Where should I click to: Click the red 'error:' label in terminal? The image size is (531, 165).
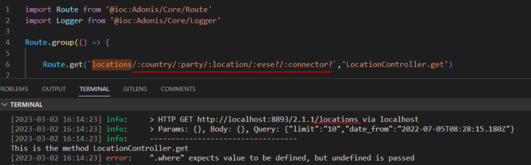119,158
